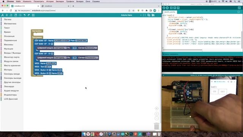Open module type dropdown in ID 1 block
Viewport: 243px width, 137px height.
click(60, 48)
